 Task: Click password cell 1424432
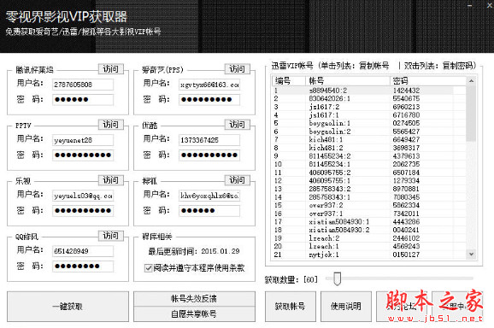click(406, 91)
